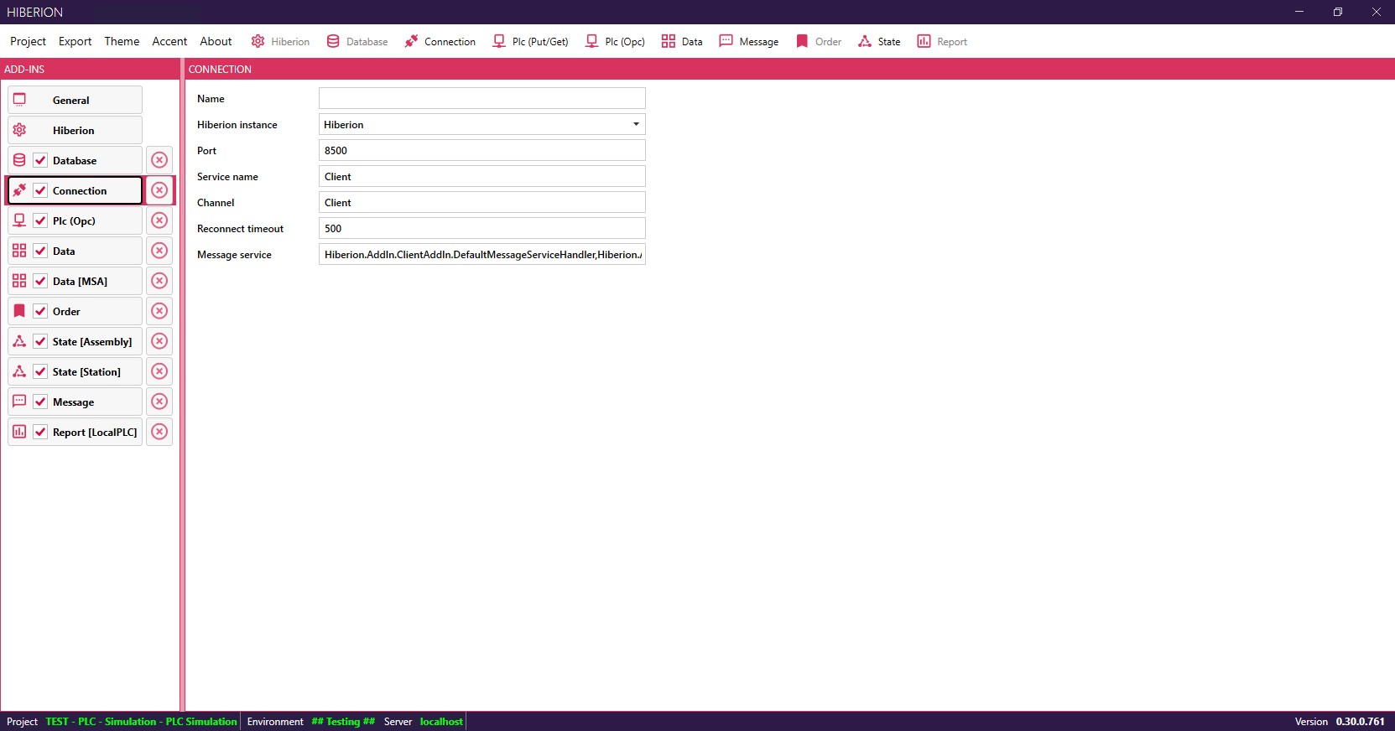1395x731 pixels.
Task: Remove the Report [LocalPLC] add-in
Action: [x=159, y=432]
